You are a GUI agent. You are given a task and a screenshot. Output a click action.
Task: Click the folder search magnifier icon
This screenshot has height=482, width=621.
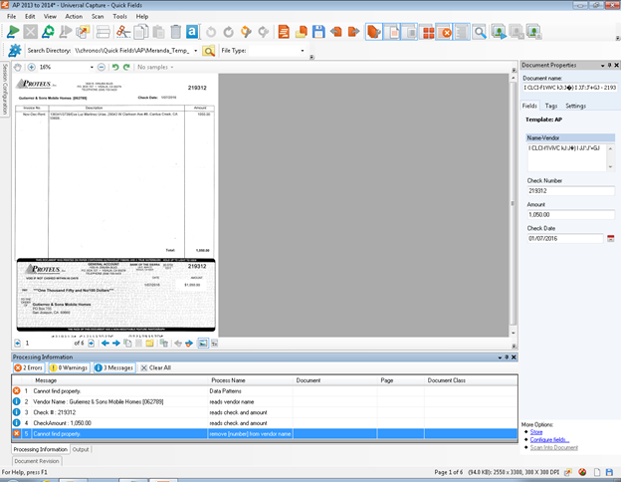tap(208, 51)
